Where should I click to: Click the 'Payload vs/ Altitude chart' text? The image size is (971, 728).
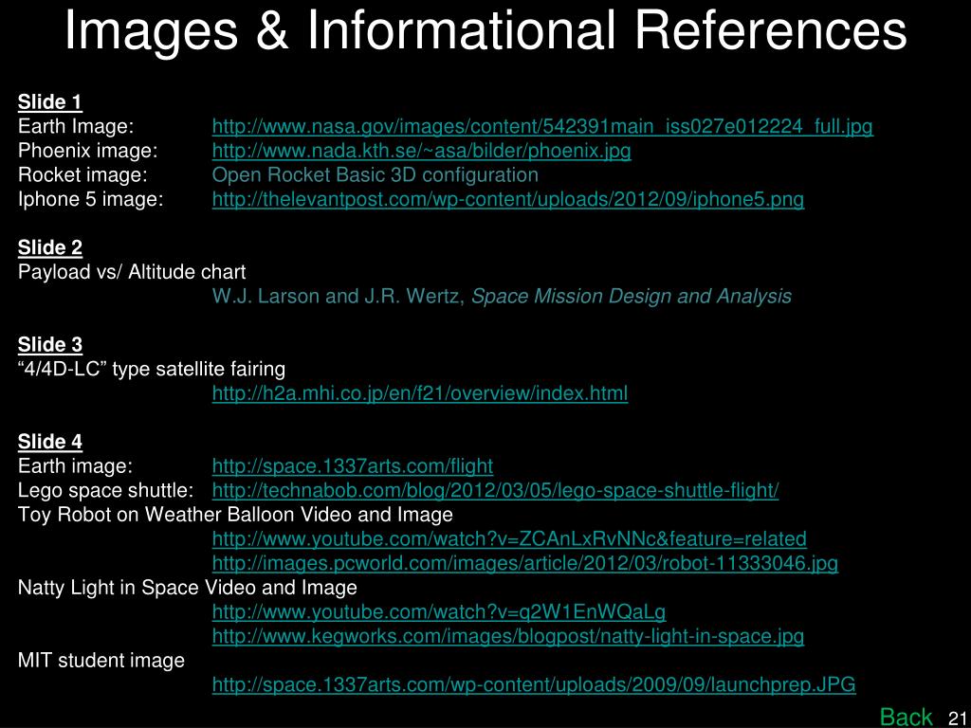coord(132,272)
